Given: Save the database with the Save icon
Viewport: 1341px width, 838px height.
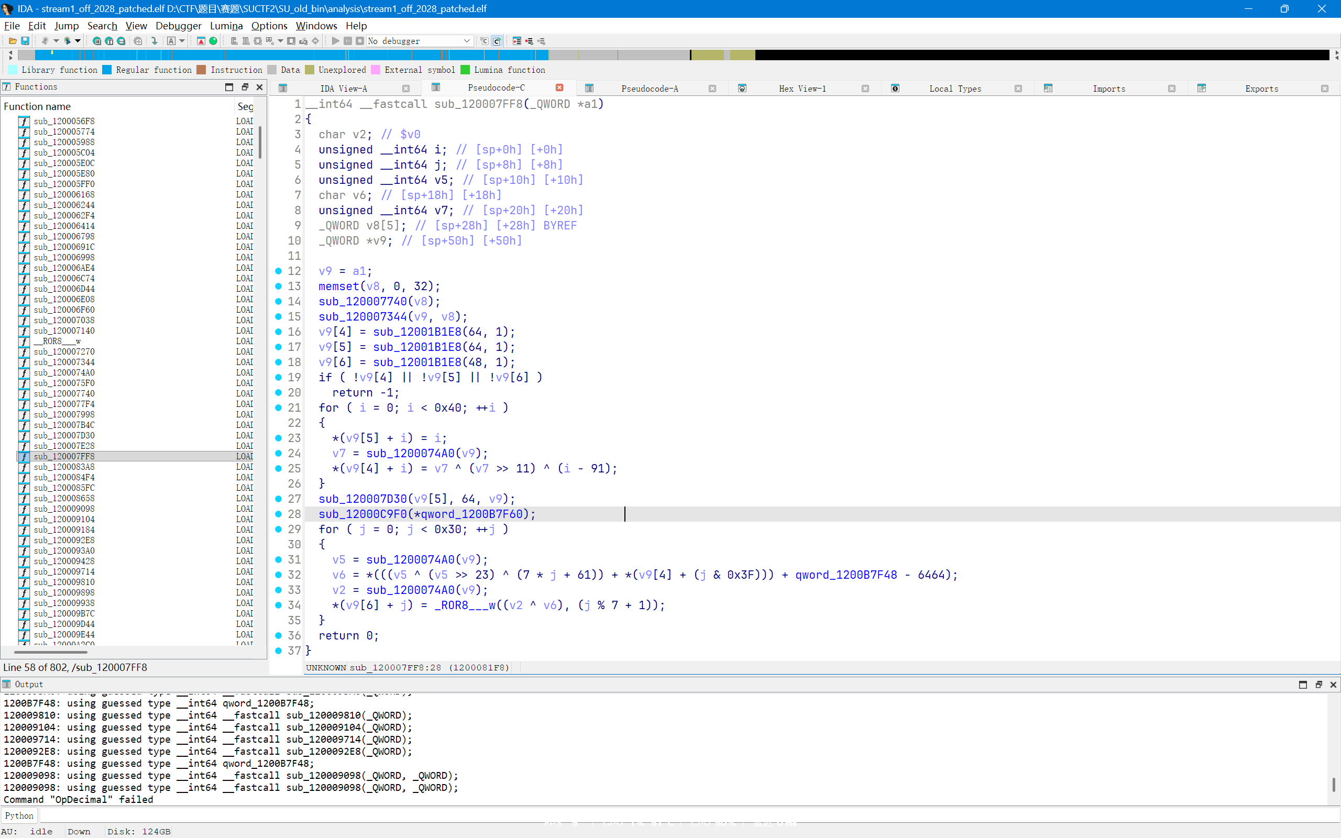Looking at the screenshot, I should pos(25,40).
